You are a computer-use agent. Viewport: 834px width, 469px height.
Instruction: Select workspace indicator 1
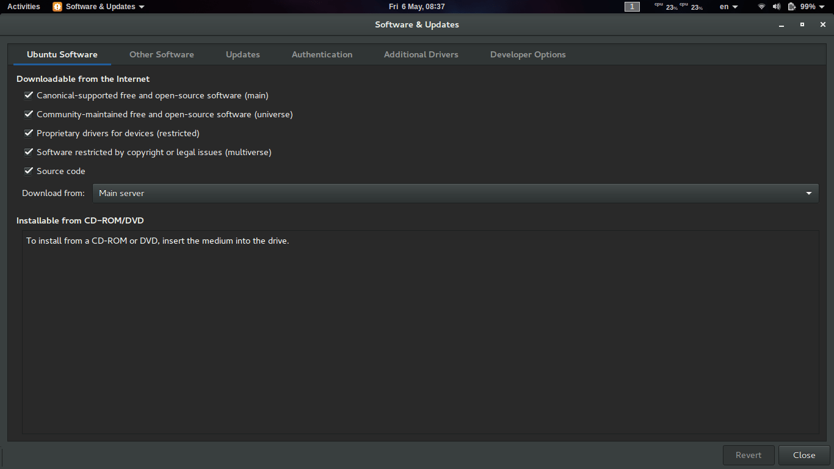click(632, 7)
